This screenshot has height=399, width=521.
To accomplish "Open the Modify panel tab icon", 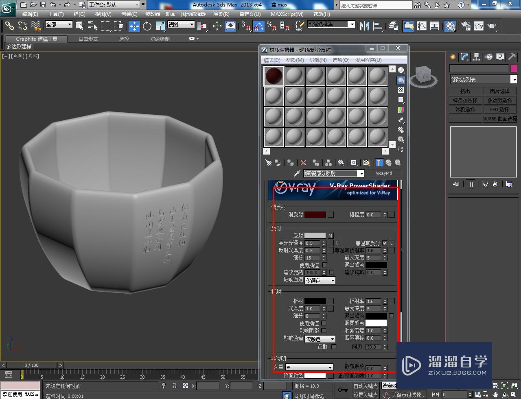I will coord(465,57).
